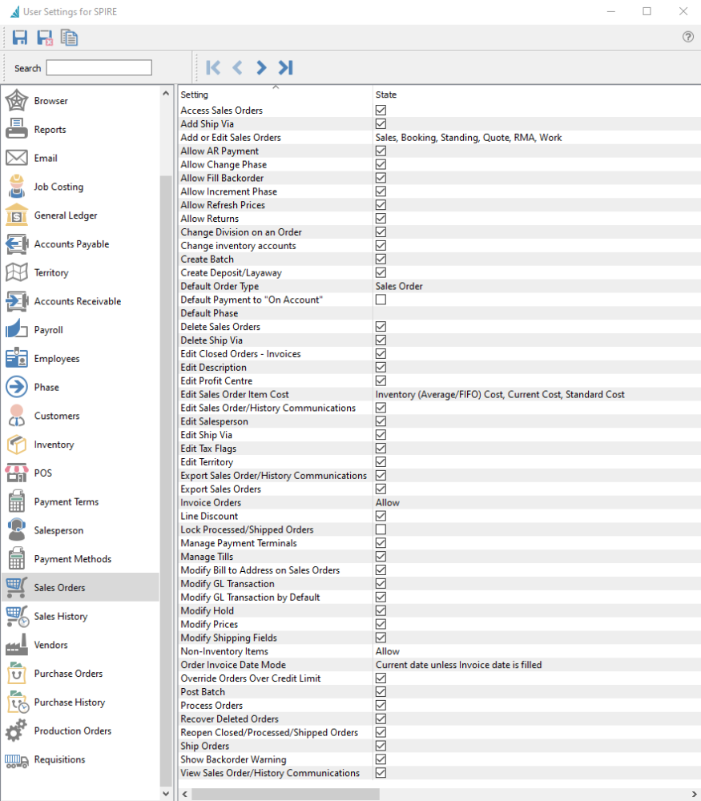The height and width of the screenshot is (801, 701).
Task: Select Show Backorder Warning row text
Action: pyautogui.click(x=233, y=759)
